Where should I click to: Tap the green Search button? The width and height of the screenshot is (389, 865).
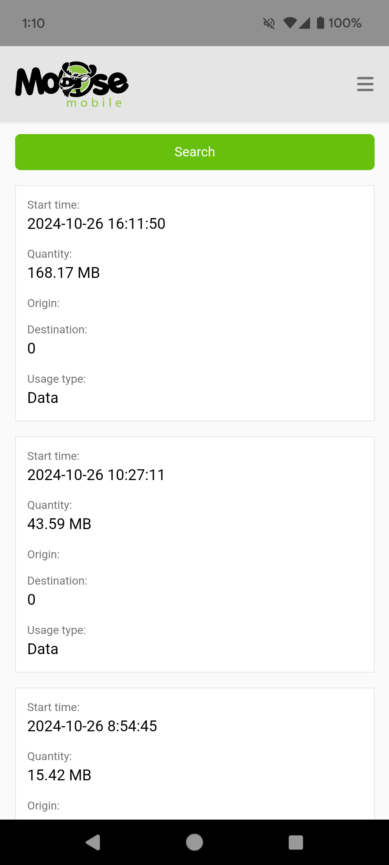pos(195,152)
